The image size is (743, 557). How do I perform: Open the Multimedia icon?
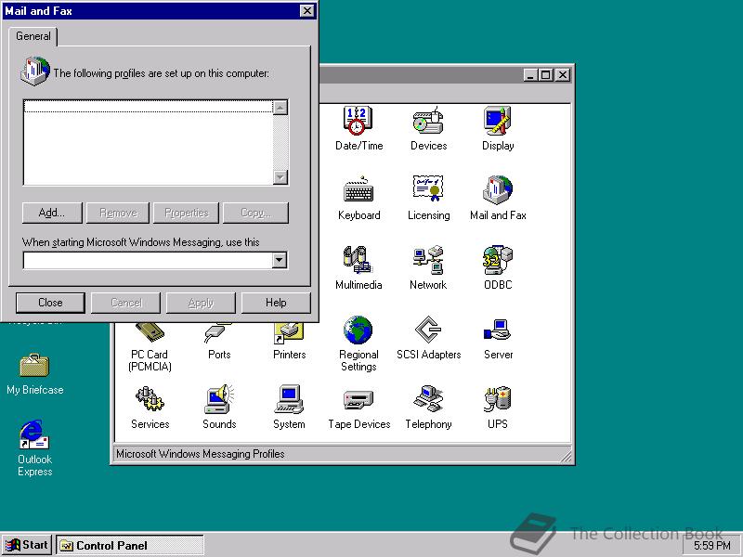pyautogui.click(x=358, y=267)
